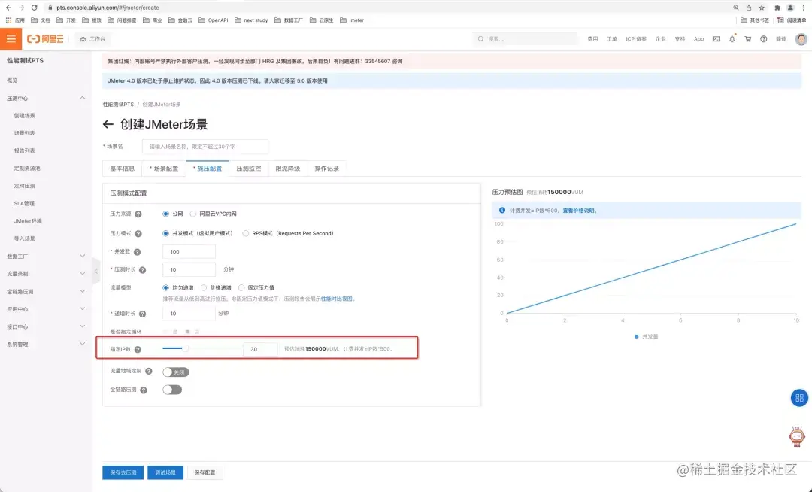Click the 保存去压测 button
The width and height of the screenshot is (812, 492).
pyautogui.click(x=123, y=472)
